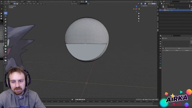
Task: Select the Select Box tool
Action: tap(5, 7)
